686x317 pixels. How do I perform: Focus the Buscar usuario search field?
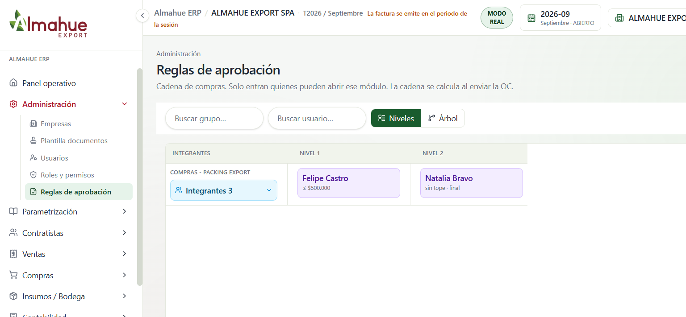click(317, 119)
